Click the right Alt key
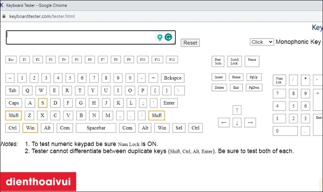The width and height of the screenshot is (323, 192). [x=145, y=128]
